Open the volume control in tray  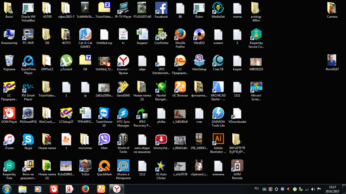pos(313,189)
